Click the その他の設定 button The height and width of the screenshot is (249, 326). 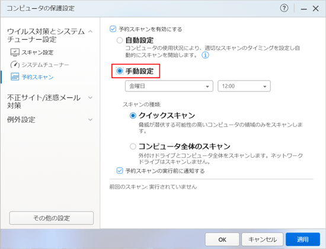coord(52,218)
